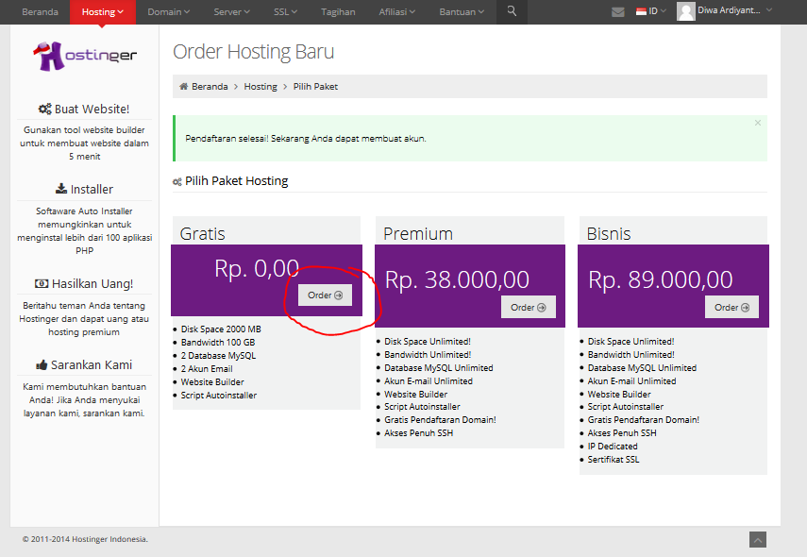Click the Indonesian flag language icon
807x557 pixels.
click(641, 11)
